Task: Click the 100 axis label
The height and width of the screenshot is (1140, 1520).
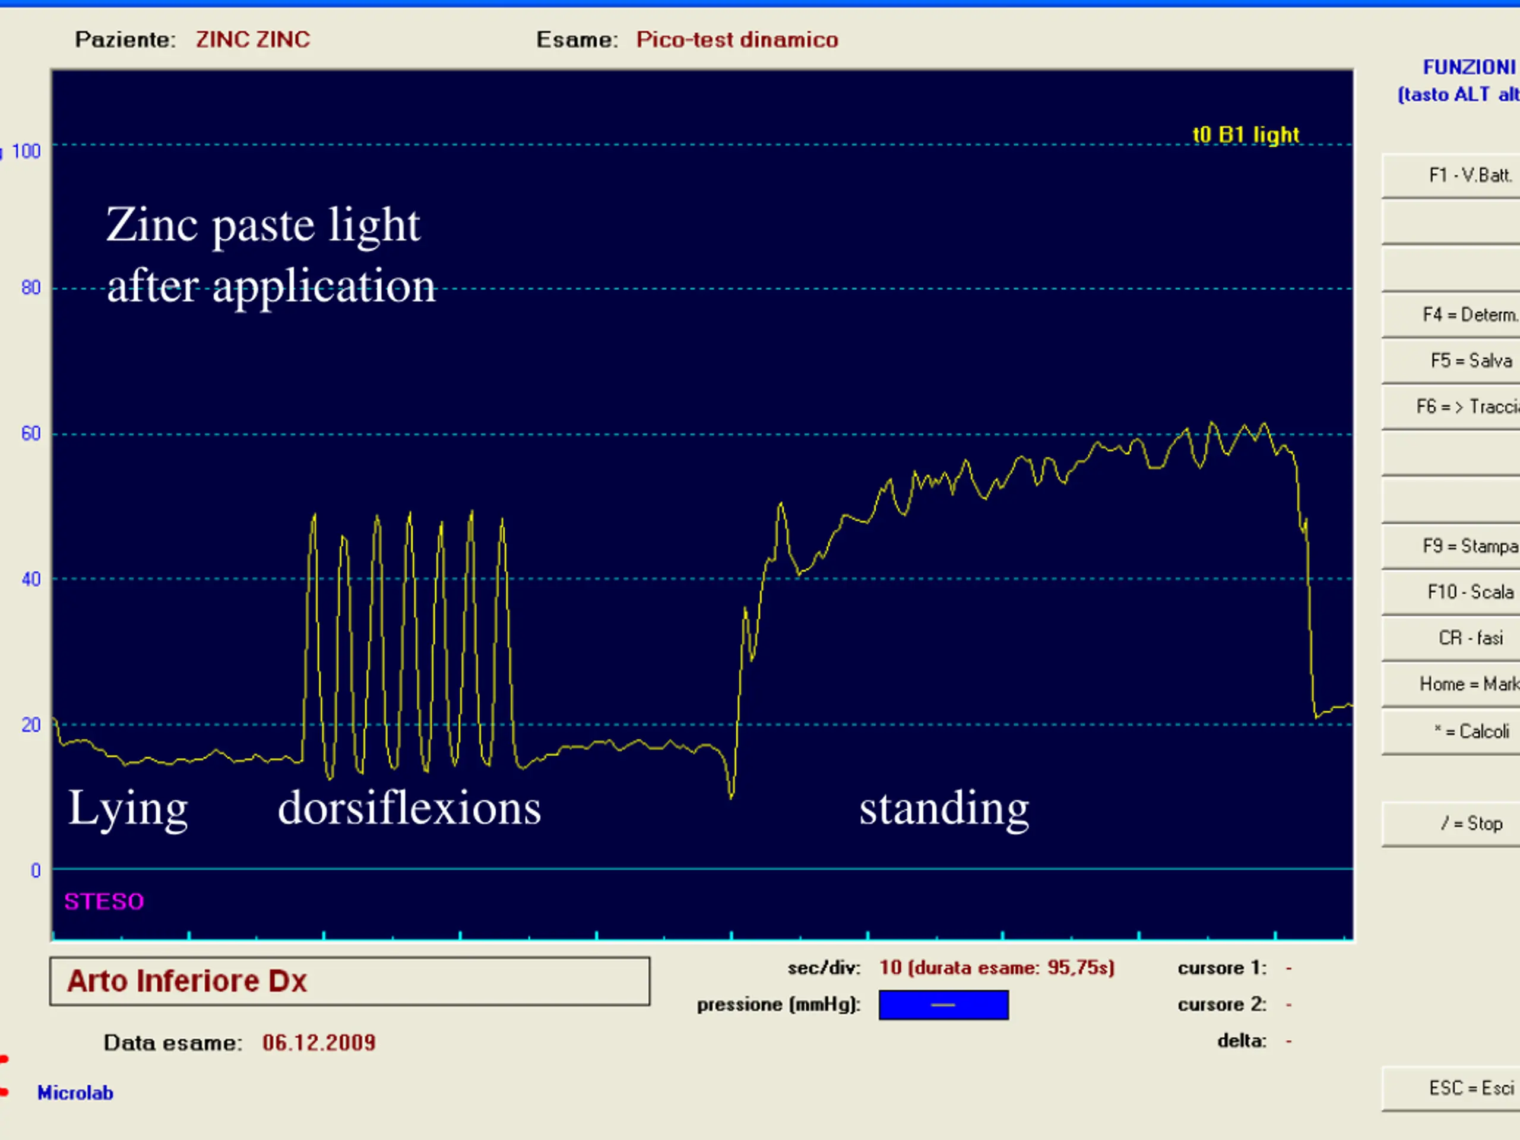Action: click(x=26, y=151)
